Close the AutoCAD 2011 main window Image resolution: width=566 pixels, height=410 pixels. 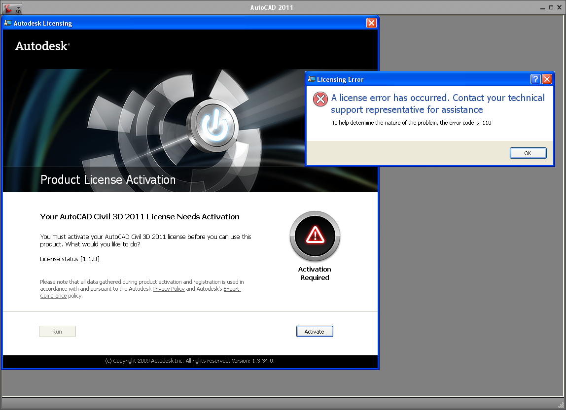[x=560, y=7]
